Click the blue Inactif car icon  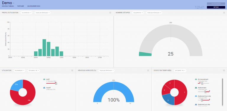click(x=44, y=88)
